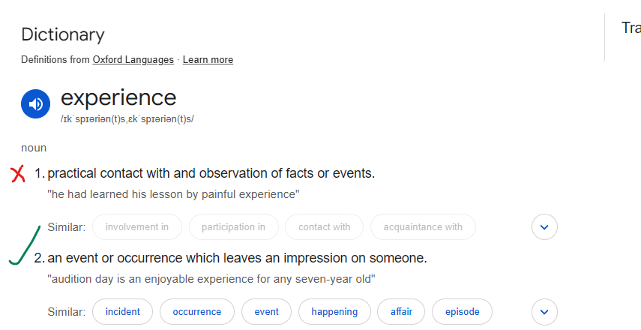The width and height of the screenshot is (641, 330).
Task: Click the Learn more link
Action: [208, 60]
